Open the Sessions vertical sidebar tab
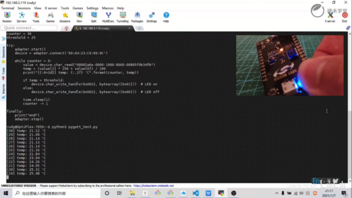Image resolution: width=352 pixels, height=198 pixels. tap(3, 52)
